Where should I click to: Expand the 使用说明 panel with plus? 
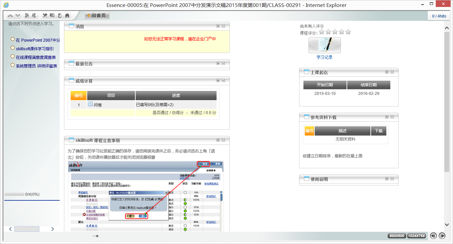tap(387, 179)
